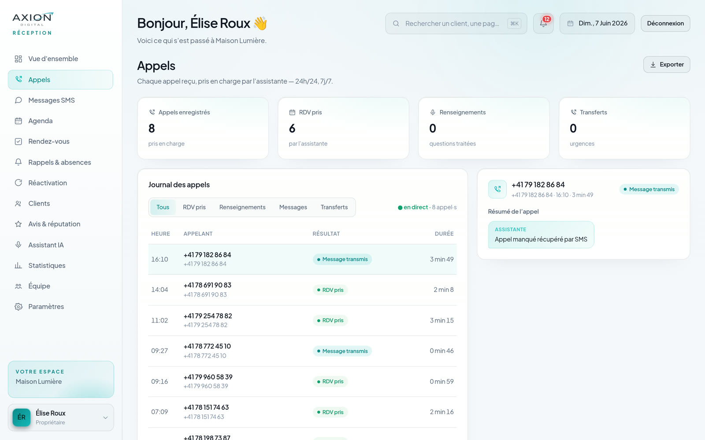The image size is (705, 440).
Task: Click the Exporter button
Action: click(x=667, y=65)
